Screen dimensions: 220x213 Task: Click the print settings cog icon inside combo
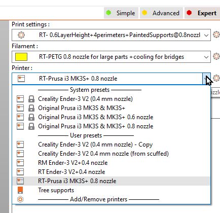point(21,35)
